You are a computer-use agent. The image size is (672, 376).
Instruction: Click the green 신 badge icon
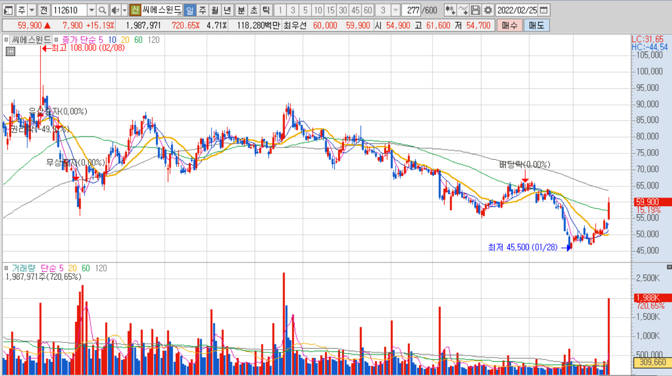(x=135, y=10)
